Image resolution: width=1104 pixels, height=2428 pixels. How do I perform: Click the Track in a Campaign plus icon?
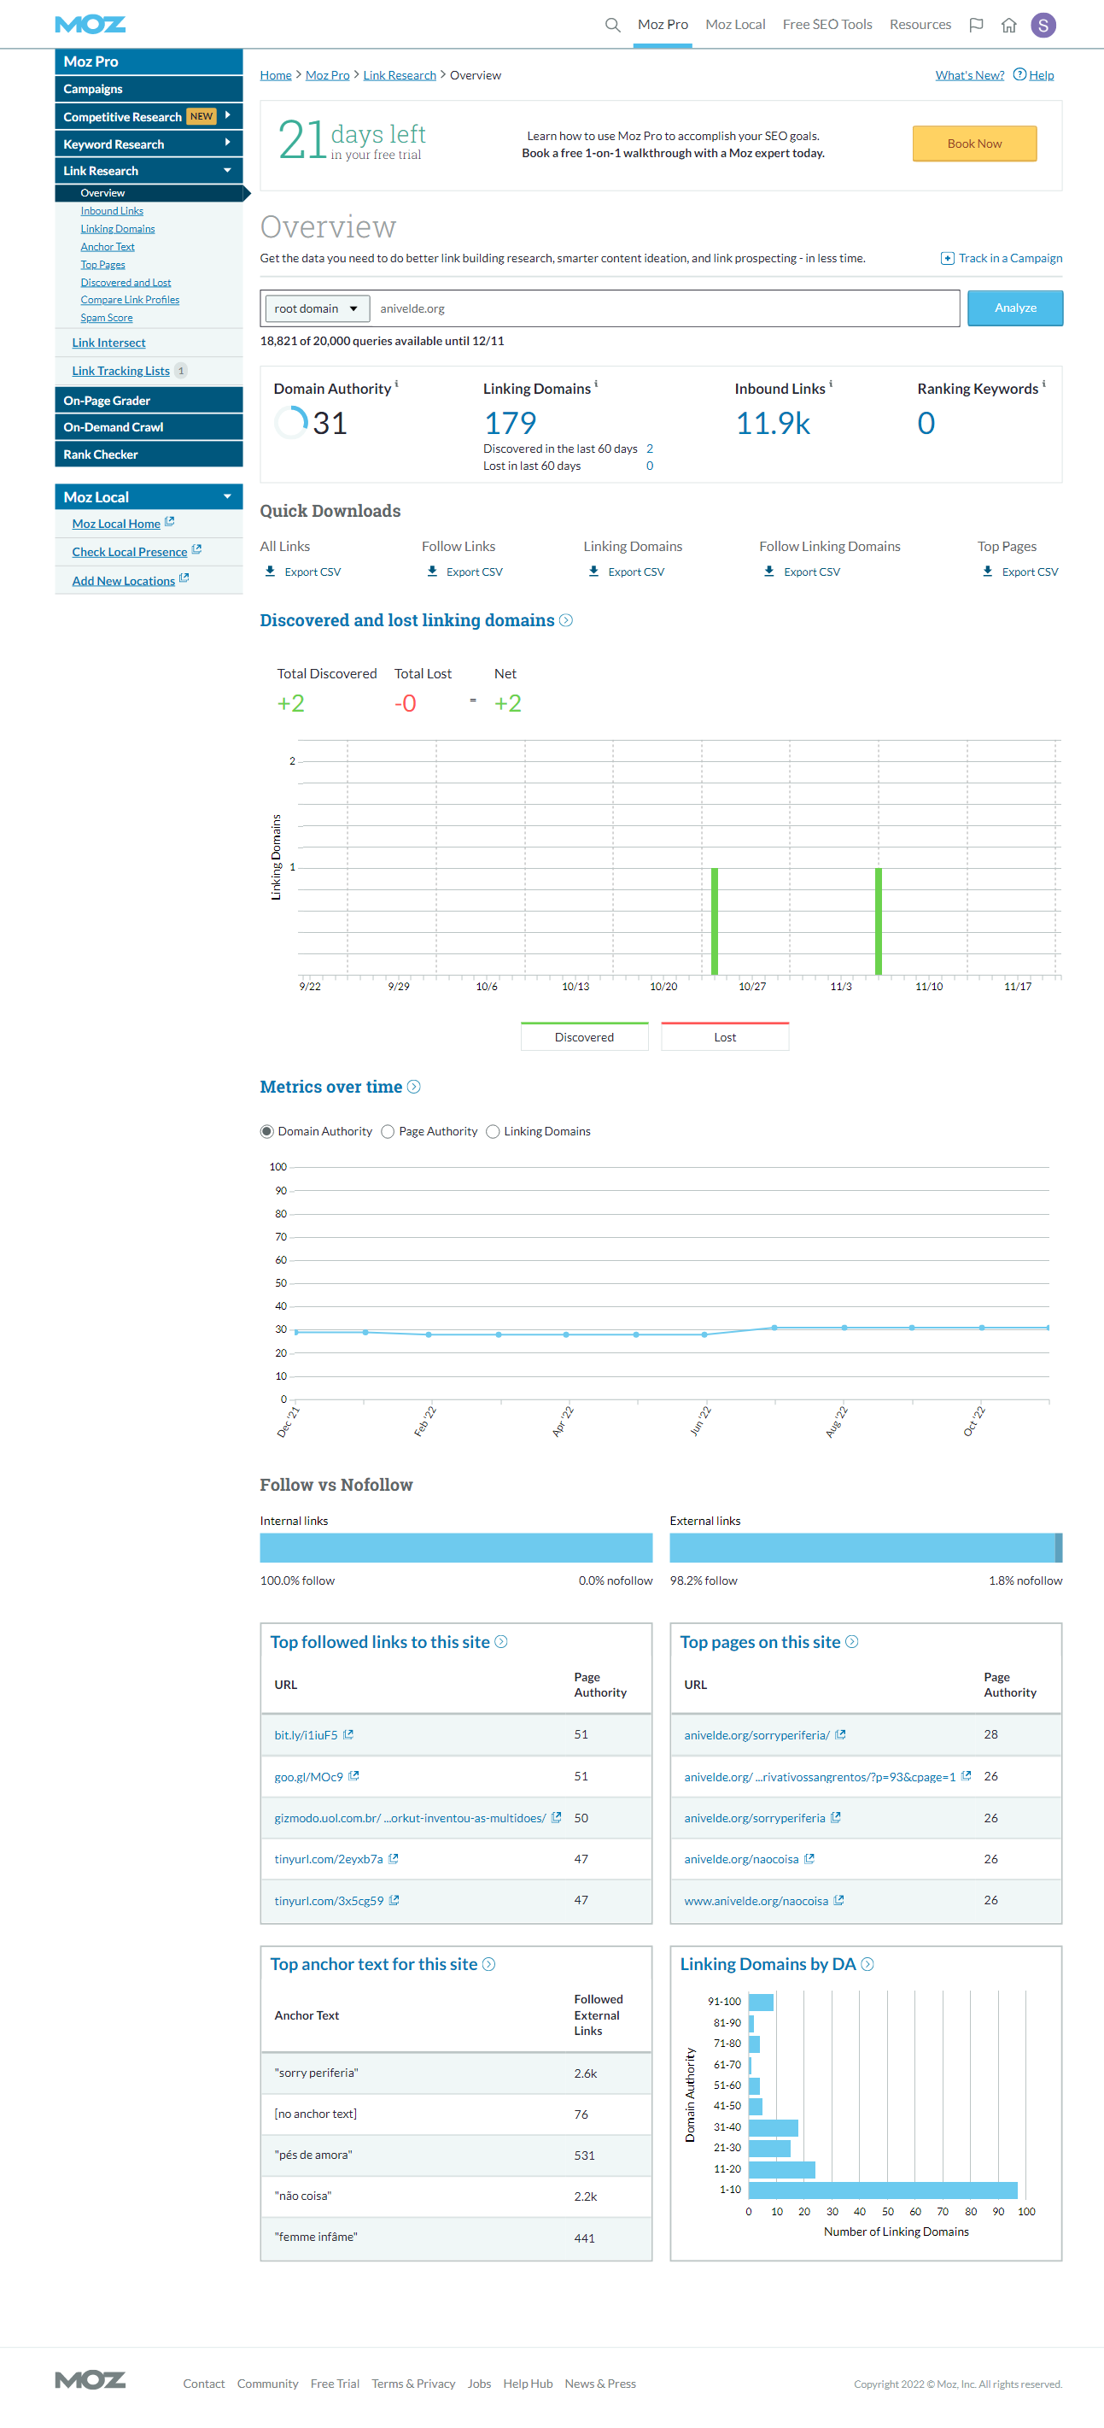pyautogui.click(x=947, y=258)
